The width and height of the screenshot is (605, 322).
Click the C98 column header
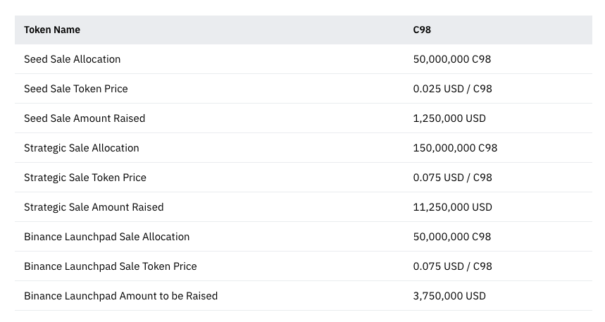422,30
